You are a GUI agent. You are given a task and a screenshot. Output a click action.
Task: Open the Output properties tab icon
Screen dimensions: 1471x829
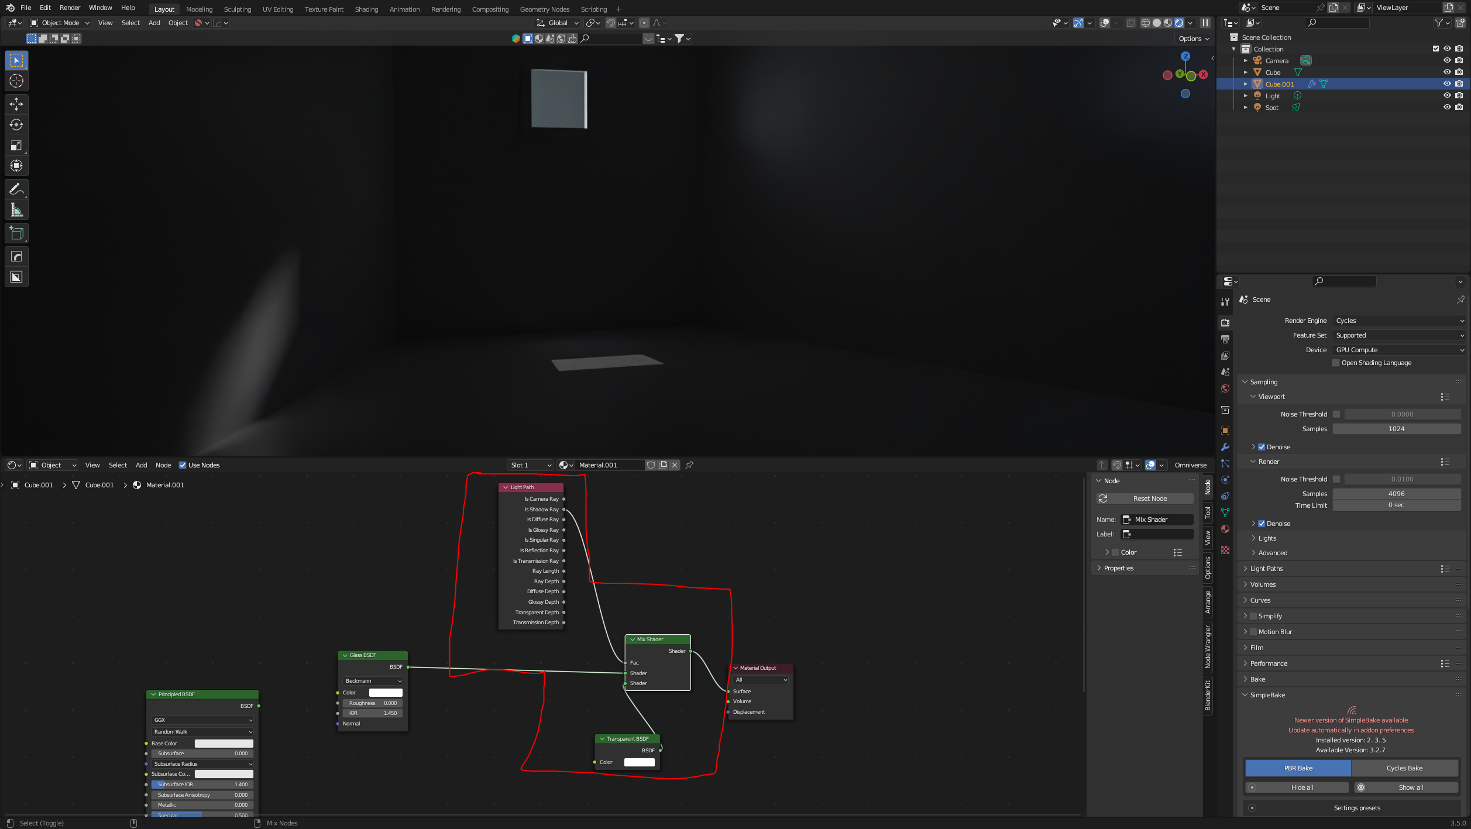tap(1225, 339)
